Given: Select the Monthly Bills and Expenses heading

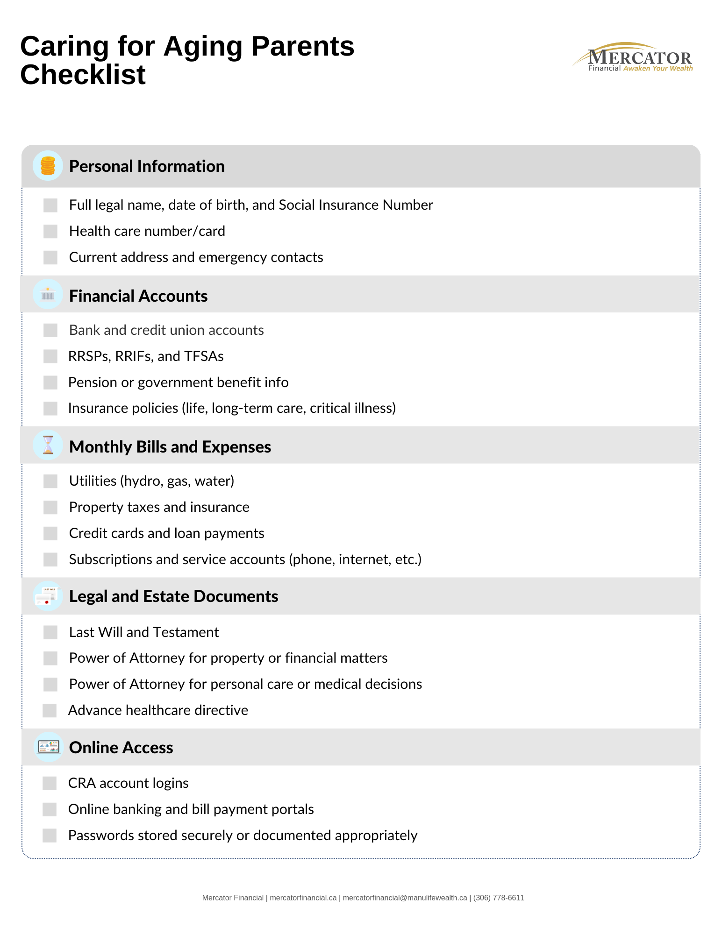Looking at the screenshot, I should point(170,447).
